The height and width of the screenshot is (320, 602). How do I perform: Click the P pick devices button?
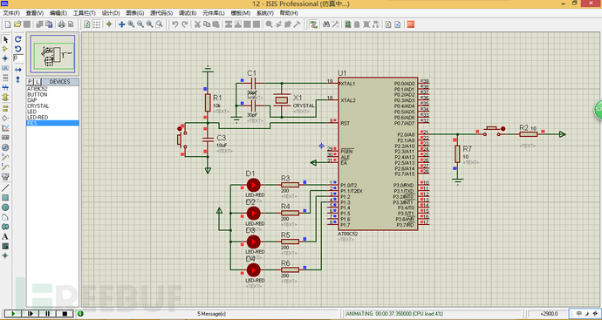(x=30, y=82)
